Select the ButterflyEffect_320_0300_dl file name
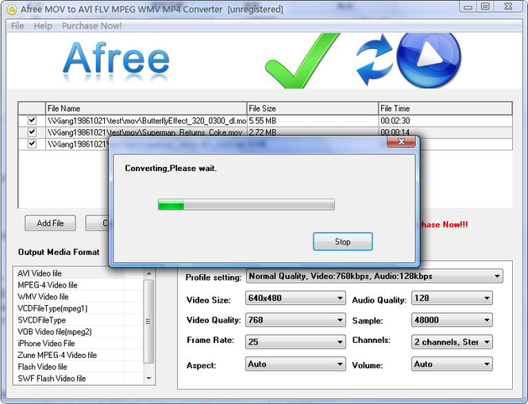 146,120
